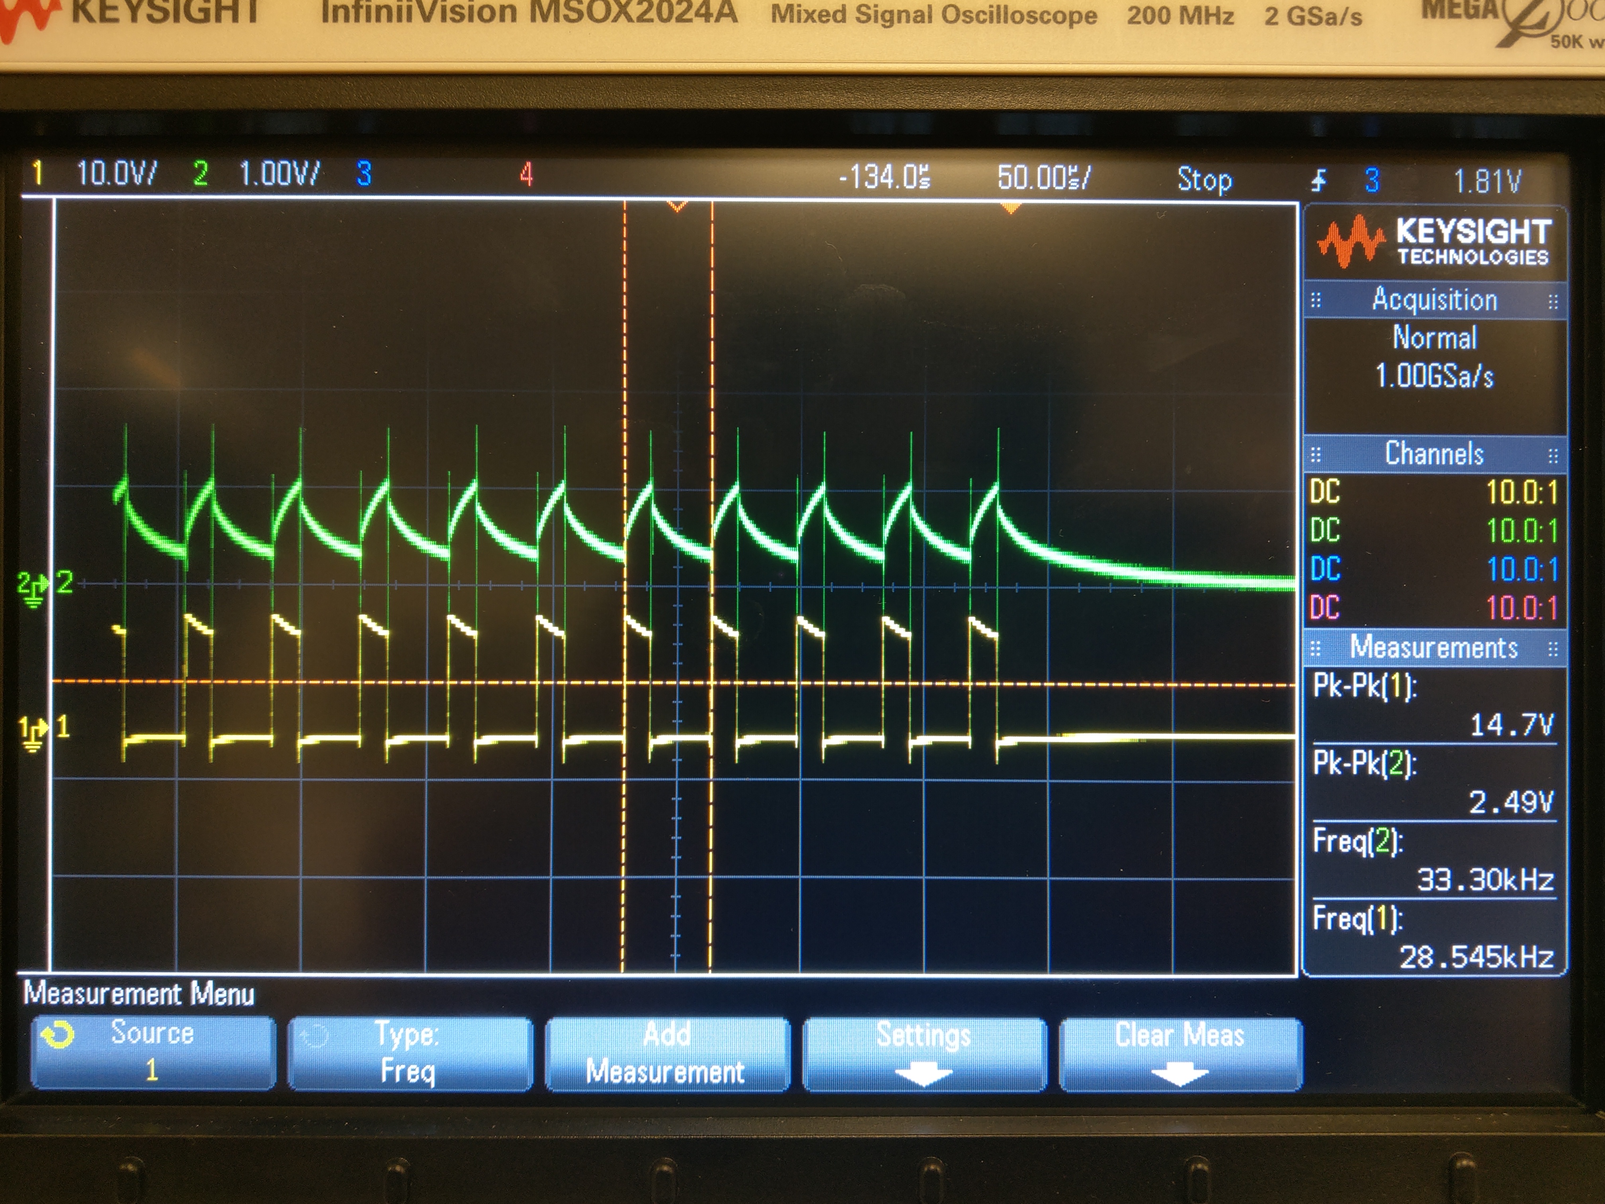
Task: Click the Measurement Menu title
Action: click(139, 993)
